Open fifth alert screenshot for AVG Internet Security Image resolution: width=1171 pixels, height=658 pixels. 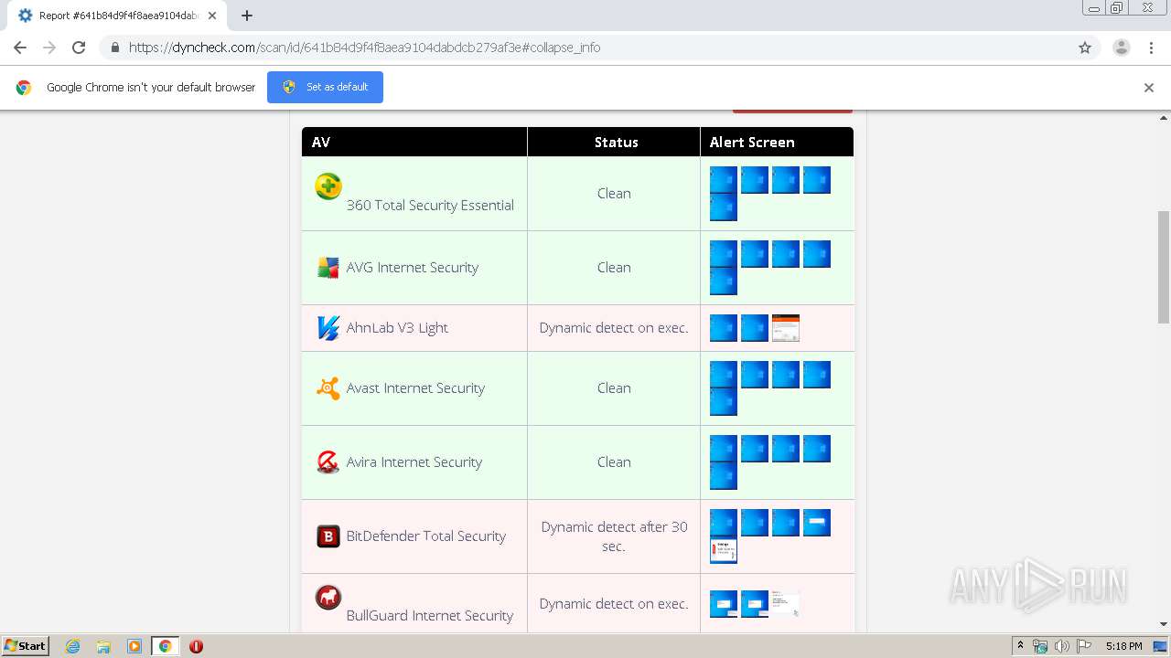click(x=723, y=281)
